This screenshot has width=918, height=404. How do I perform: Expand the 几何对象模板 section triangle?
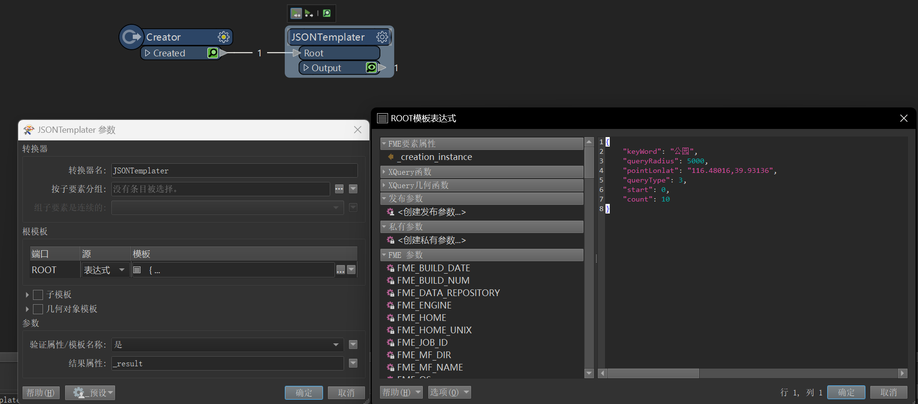(x=27, y=309)
